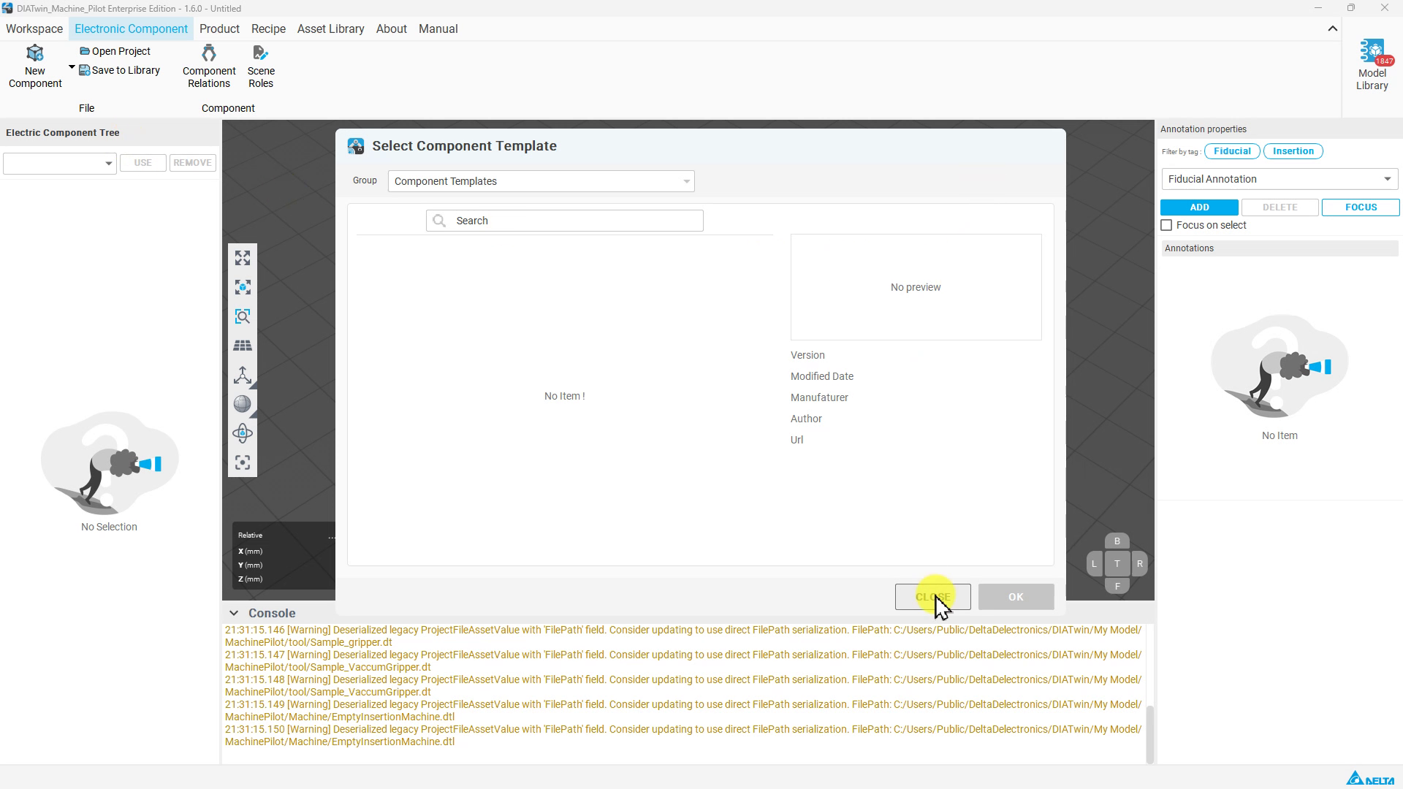This screenshot has width=1403, height=789.
Task: Open the Electric Component Tree combo box
Action: tap(60, 163)
